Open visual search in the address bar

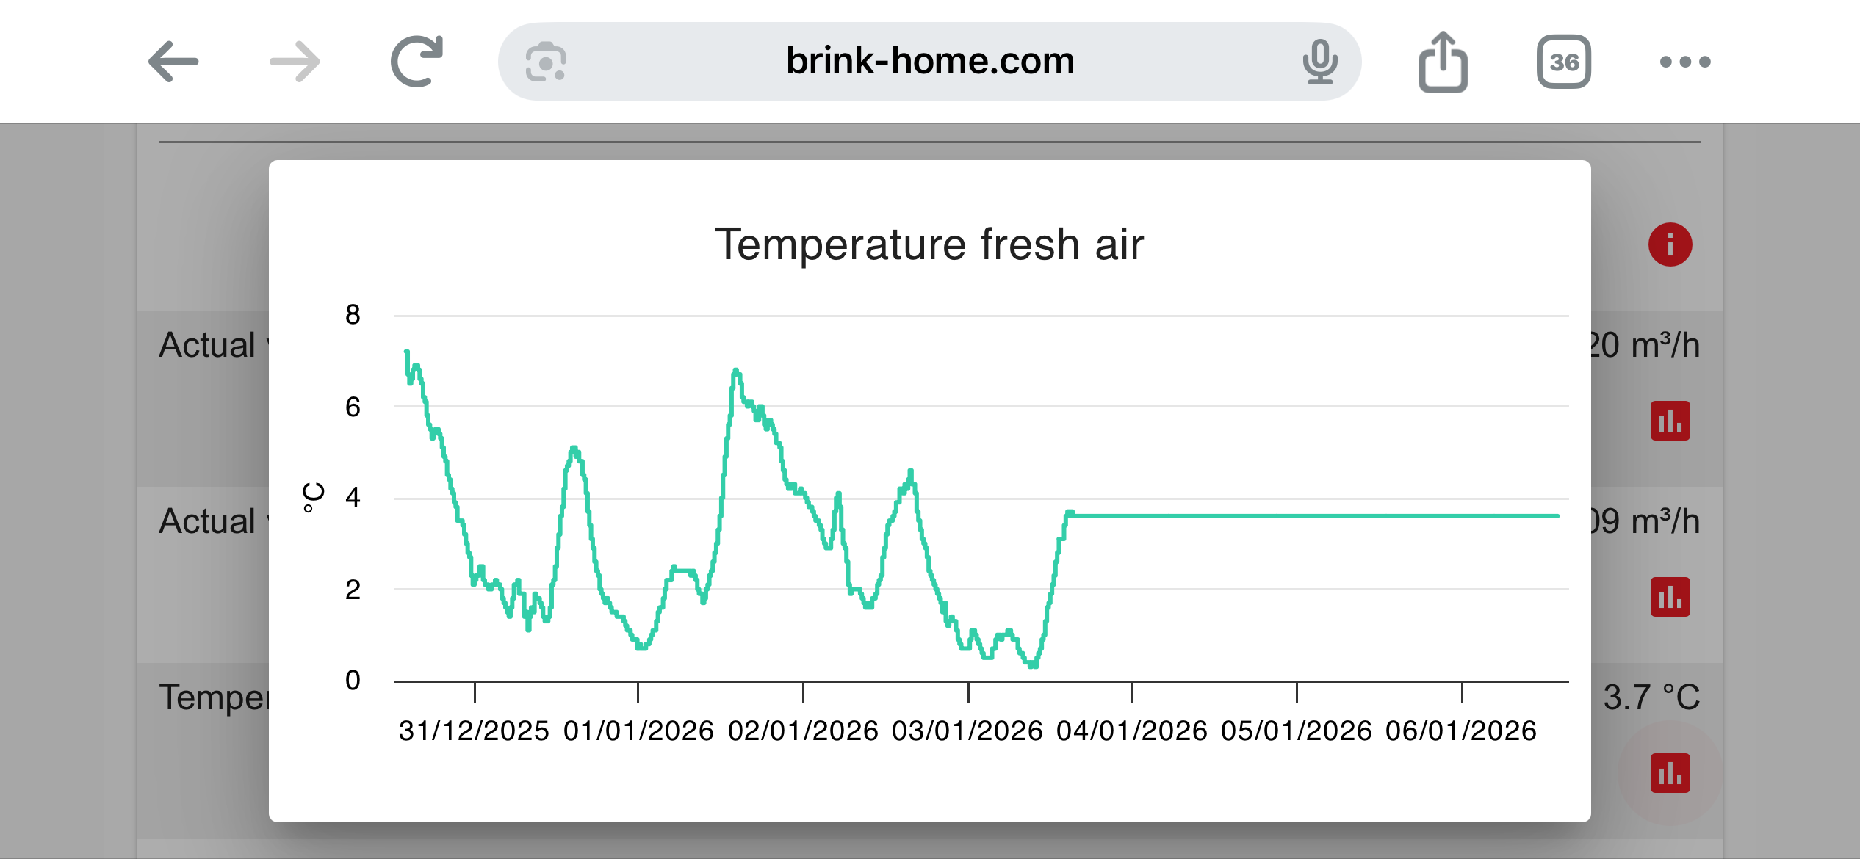pos(547,62)
